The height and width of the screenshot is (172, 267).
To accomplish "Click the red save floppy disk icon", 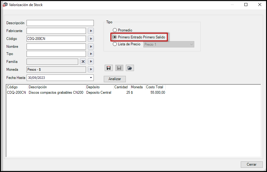I will coord(109,68).
